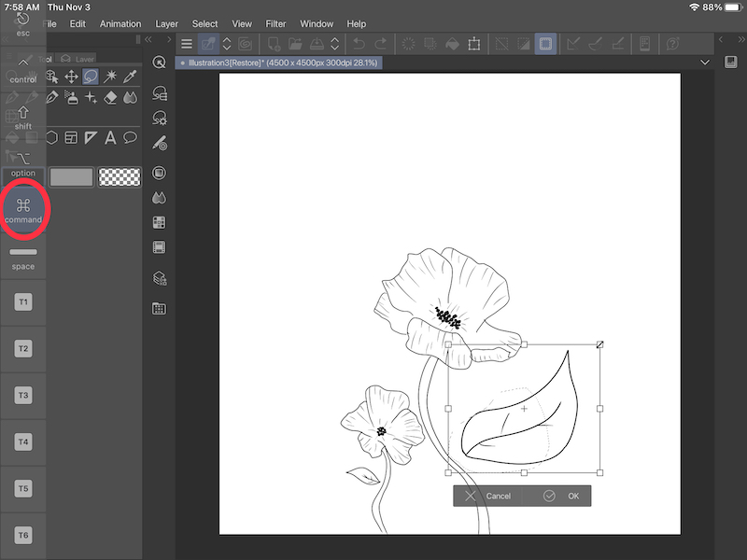Open the tool chevron dropdown beside the pen icon
The height and width of the screenshot is (560, 747).
tap(225, 44)
